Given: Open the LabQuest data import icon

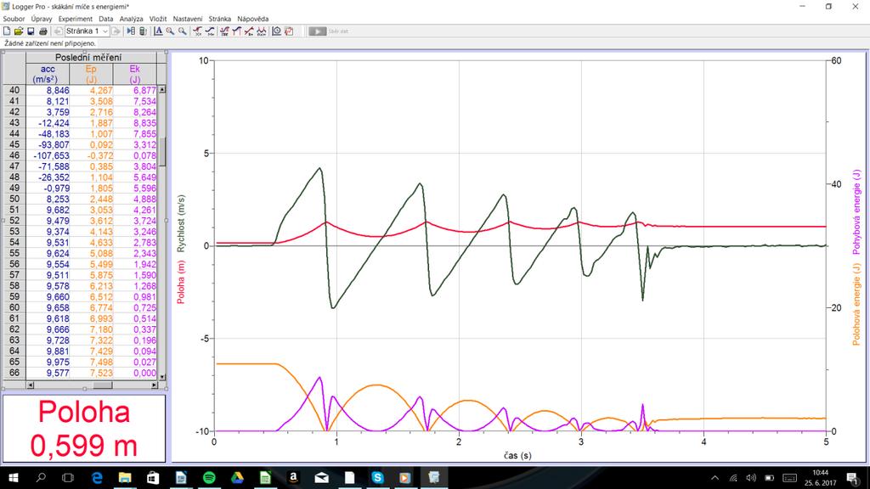Looking at the screenshot, I should 143,31.
